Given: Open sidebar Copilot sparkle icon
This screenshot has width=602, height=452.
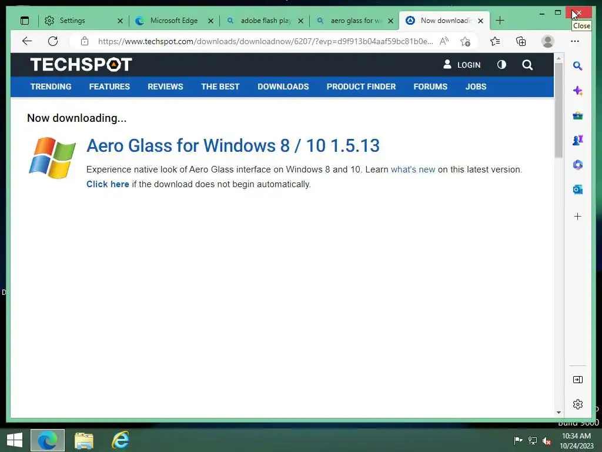Looking at the screenshot, I should [578, 91].
